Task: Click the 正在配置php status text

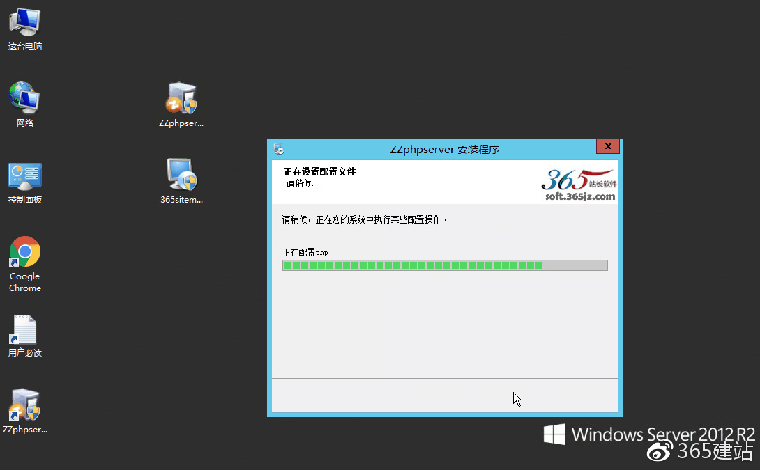Action: coord(305,252)
